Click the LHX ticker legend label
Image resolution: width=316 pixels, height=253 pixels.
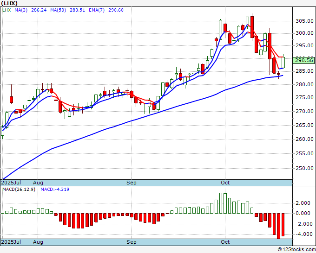pyautogui.click(x=7, y=10)
